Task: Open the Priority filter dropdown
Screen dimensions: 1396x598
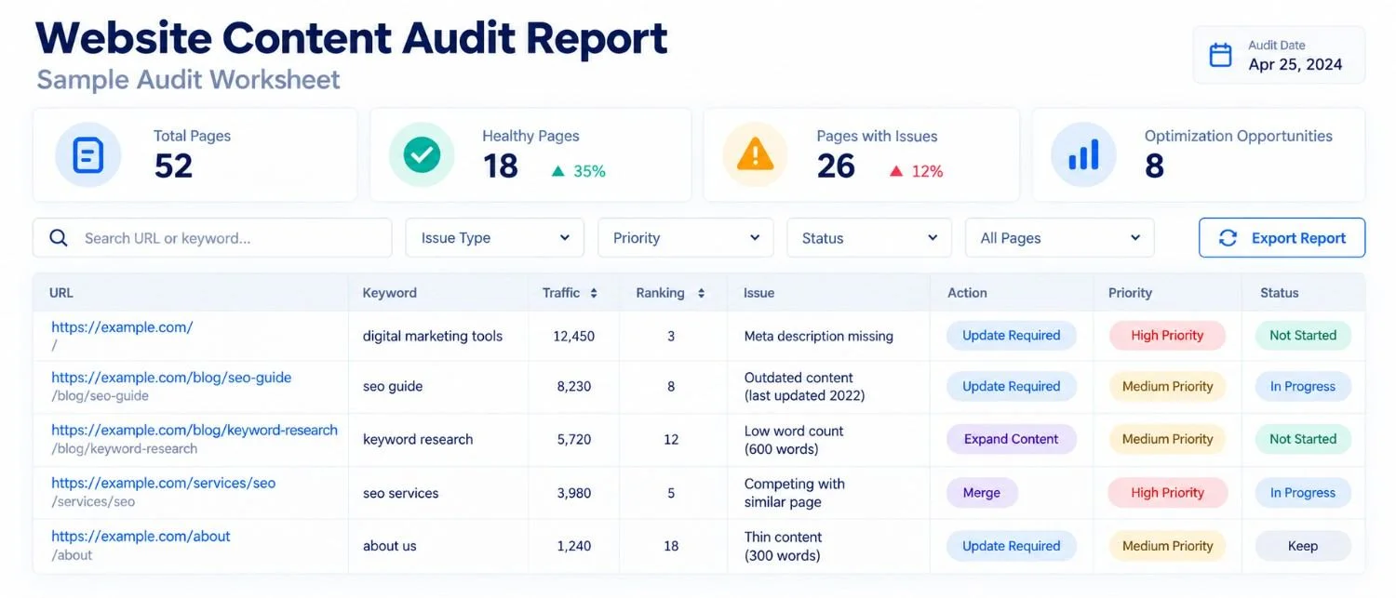Action: pos(685,238)
